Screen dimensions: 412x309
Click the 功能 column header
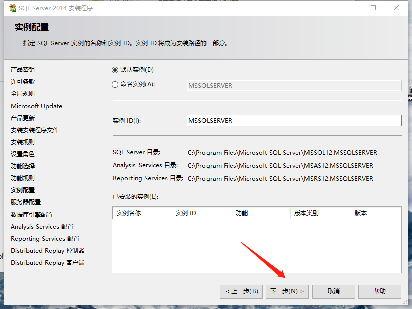click(x=261, y=213)
